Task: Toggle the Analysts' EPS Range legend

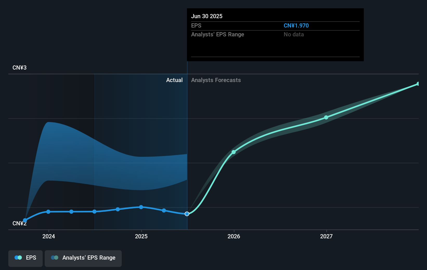Action: click(83, 258)
